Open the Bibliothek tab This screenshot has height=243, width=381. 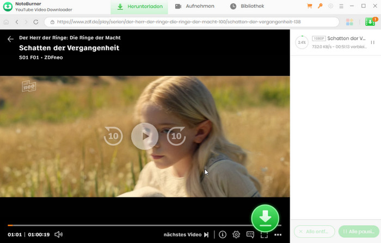tap(247, 7)
